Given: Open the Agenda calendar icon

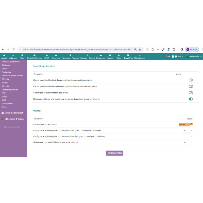Looking at the screenshot, I should tap(110, 55).
